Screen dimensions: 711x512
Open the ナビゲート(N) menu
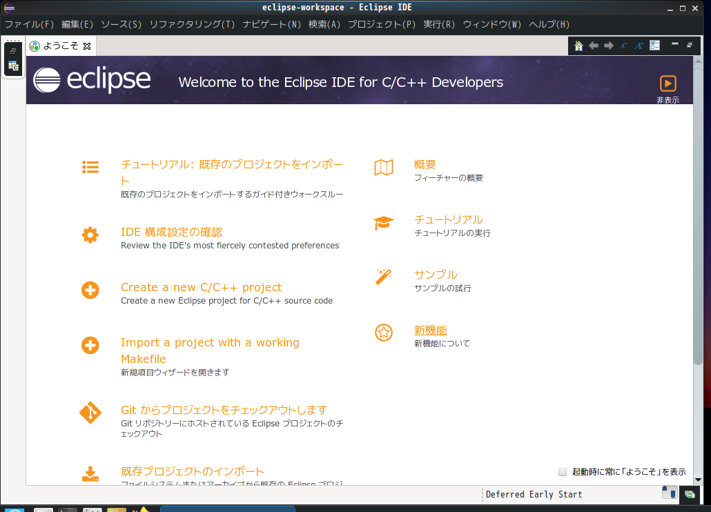[x=271, y=24]
